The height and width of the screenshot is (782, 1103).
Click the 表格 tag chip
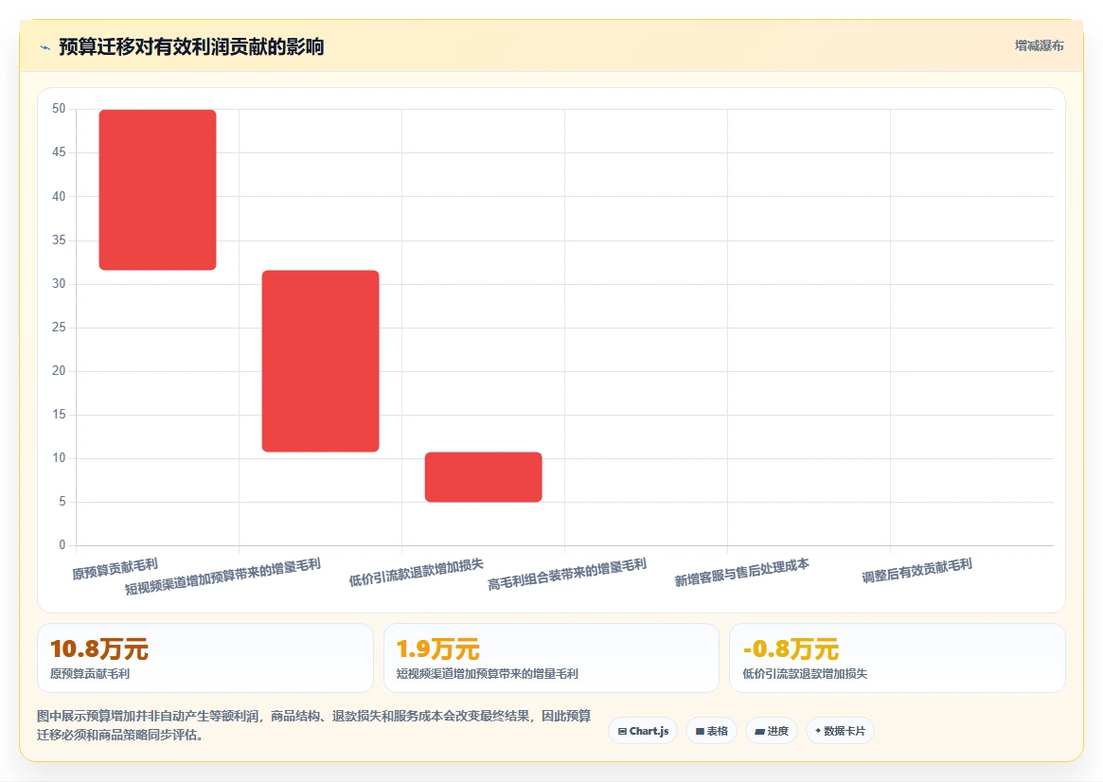pyautogui.click(x=711, y=732)
